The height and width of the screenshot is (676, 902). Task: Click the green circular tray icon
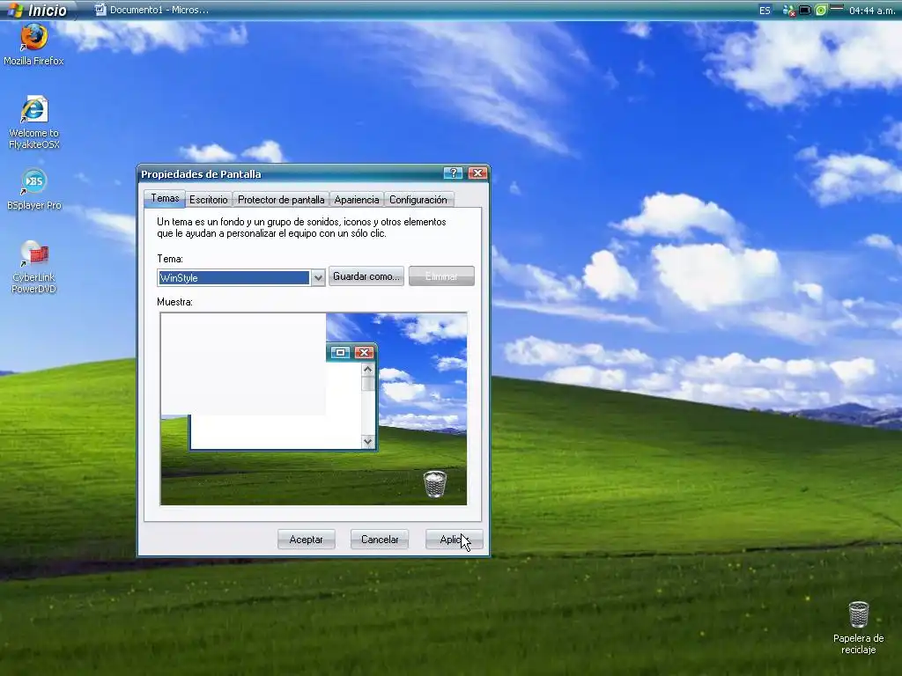[x=821, y=10]
